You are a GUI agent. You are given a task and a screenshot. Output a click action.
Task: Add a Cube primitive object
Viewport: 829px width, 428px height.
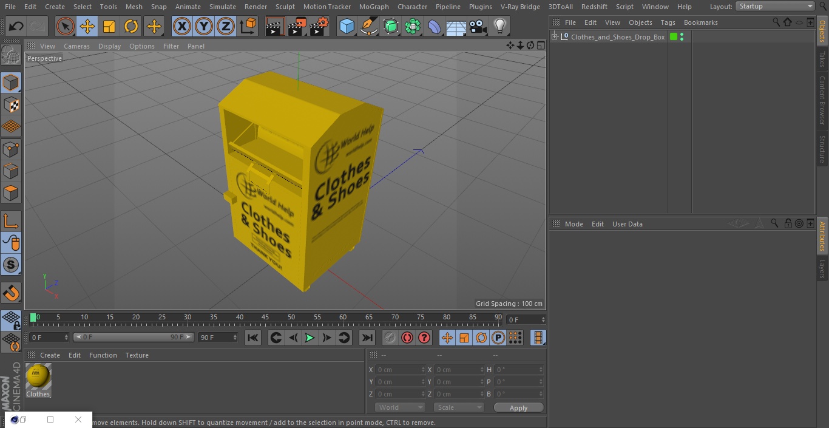pos(347,26)
